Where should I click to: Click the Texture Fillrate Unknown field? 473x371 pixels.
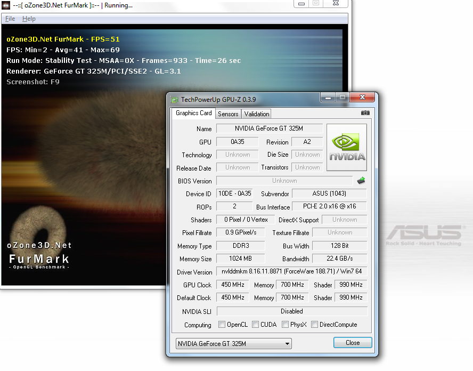340,232
